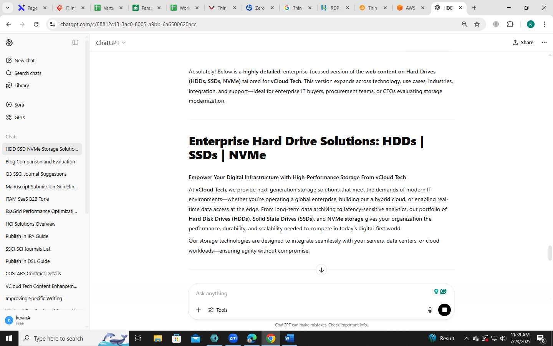Open chat 'COSTARS Contract Details'
Viewport: 553px width, 346px height.
point(42,273)
